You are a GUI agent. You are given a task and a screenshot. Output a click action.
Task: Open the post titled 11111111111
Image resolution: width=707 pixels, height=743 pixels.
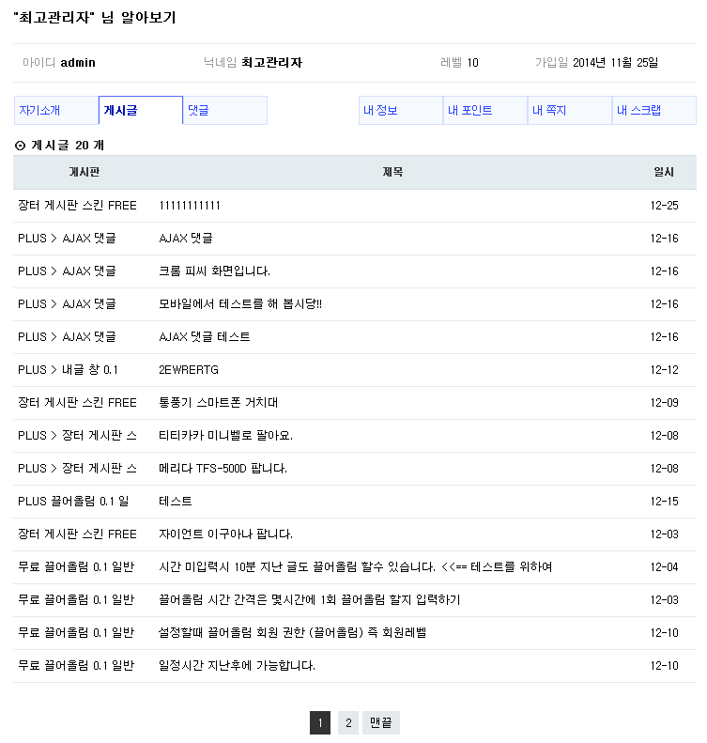point(190,206)
